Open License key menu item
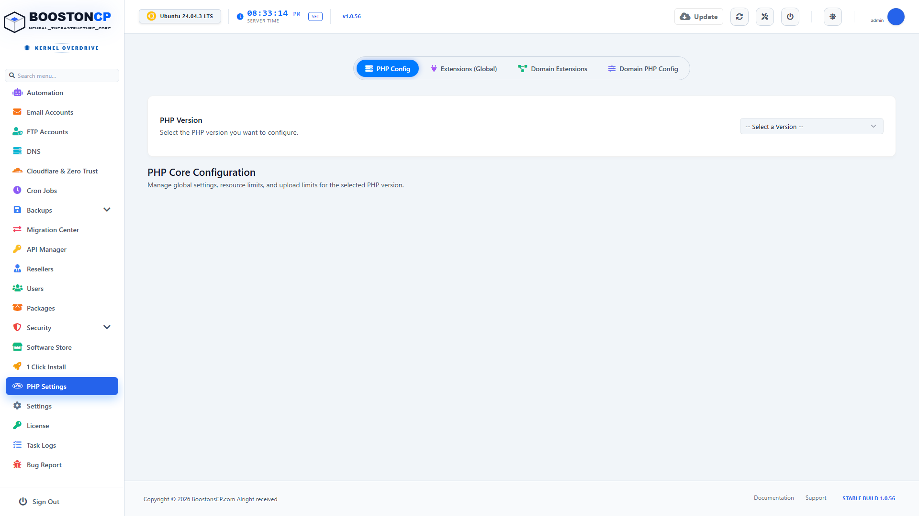The height and width of the screenshot is (516, 919). tap(62, 425)
